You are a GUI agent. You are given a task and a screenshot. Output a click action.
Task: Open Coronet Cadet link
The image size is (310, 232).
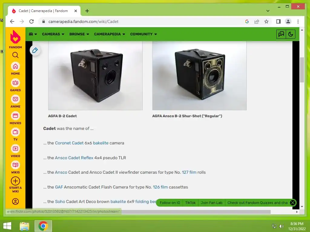[69, 143]
